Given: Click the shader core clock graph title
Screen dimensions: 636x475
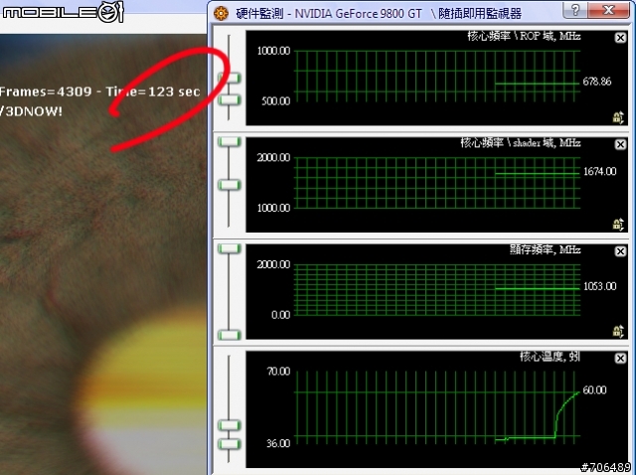Looking at the screenshot, I should (x=521, y=143).
